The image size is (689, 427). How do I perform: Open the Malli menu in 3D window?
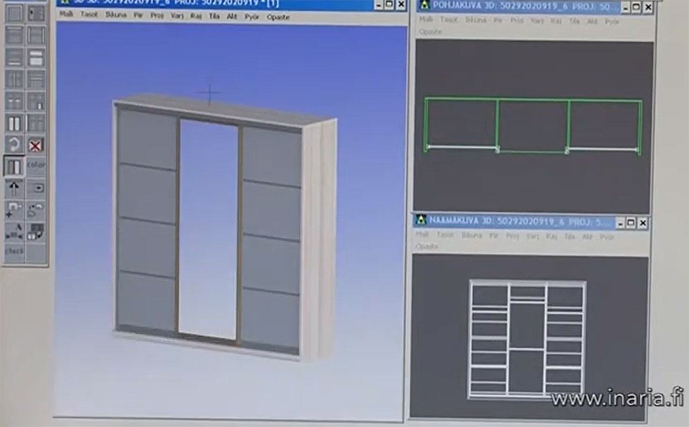(66, 15)
